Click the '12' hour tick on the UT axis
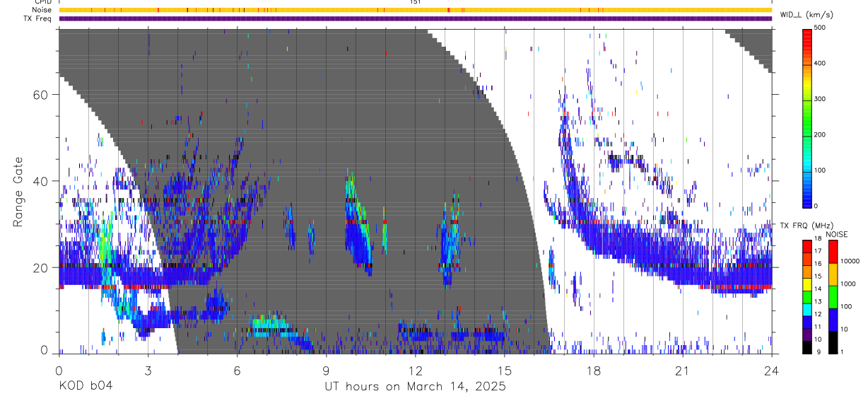Image resolution: width=868 pixels, height=401 pixels. [415, 371]
